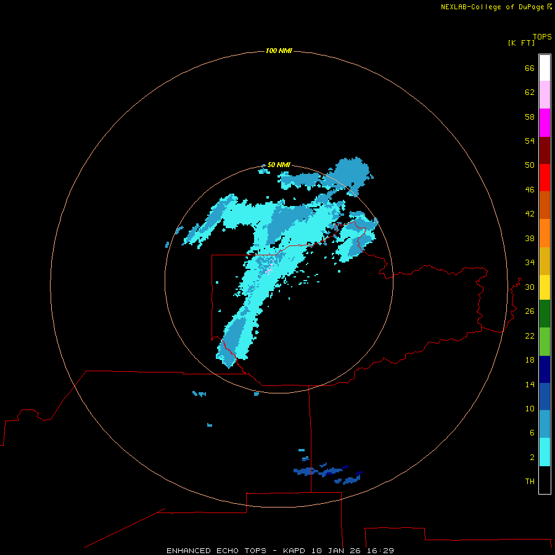Click the 50 legend value

coord(530,165)
